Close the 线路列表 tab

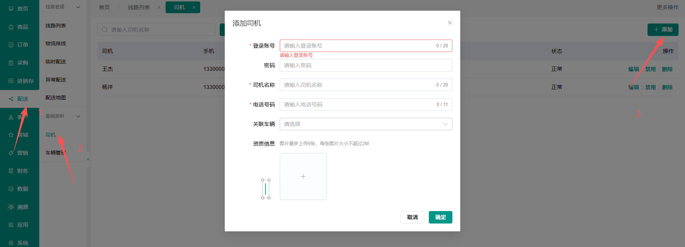coord(159,7)
